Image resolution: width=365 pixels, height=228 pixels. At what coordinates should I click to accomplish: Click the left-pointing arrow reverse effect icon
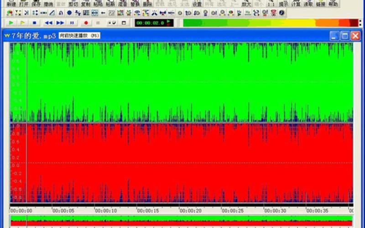point(103,13)
